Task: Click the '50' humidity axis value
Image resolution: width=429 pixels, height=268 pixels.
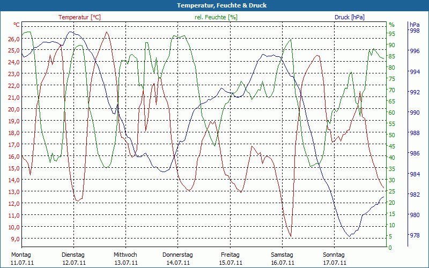Action: 392,135
